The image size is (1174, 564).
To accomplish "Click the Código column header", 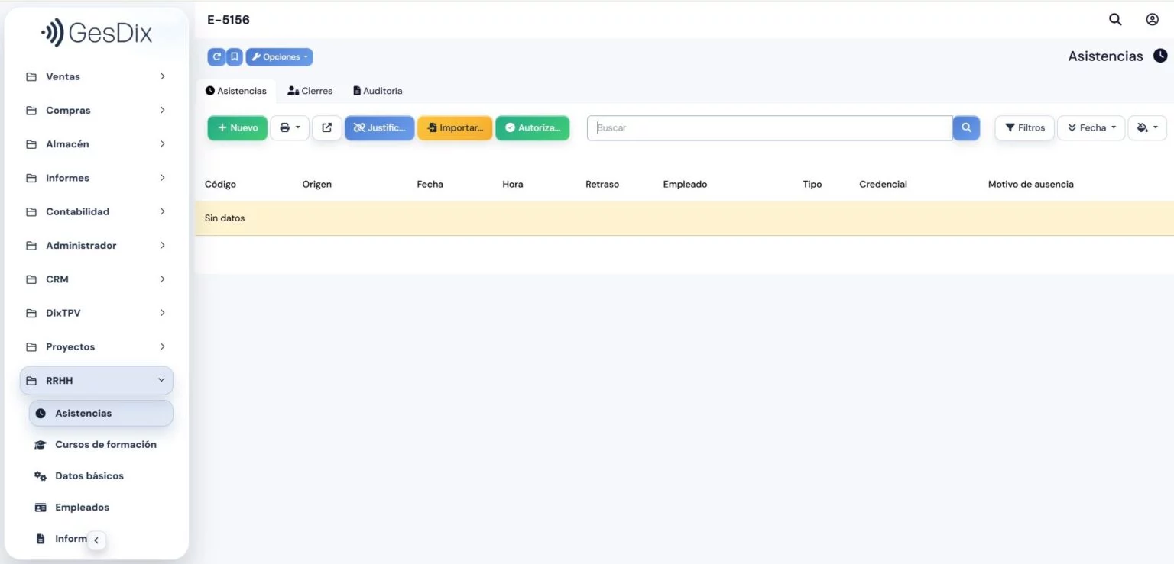I will pyautogui.click(x=220, y=185).
